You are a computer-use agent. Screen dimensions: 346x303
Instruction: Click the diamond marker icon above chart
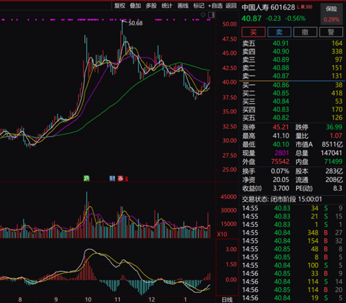tap(203, 15)
